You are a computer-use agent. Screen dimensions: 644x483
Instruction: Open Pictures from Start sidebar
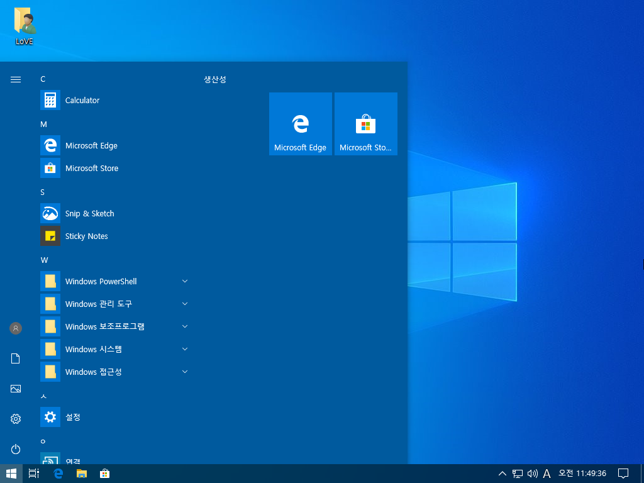[x=16, y=389]
